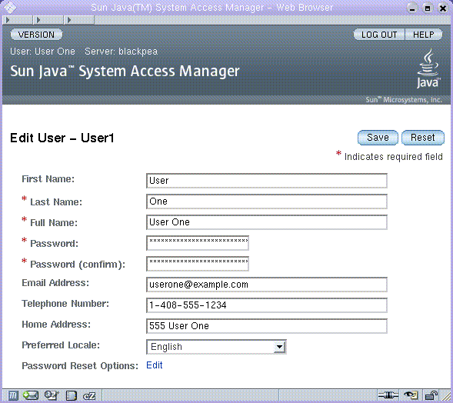Open the HELP button

point(424,35)
